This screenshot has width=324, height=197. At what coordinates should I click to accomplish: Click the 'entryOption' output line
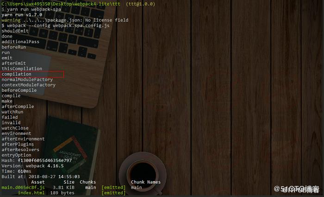click(x=17, y=155)
